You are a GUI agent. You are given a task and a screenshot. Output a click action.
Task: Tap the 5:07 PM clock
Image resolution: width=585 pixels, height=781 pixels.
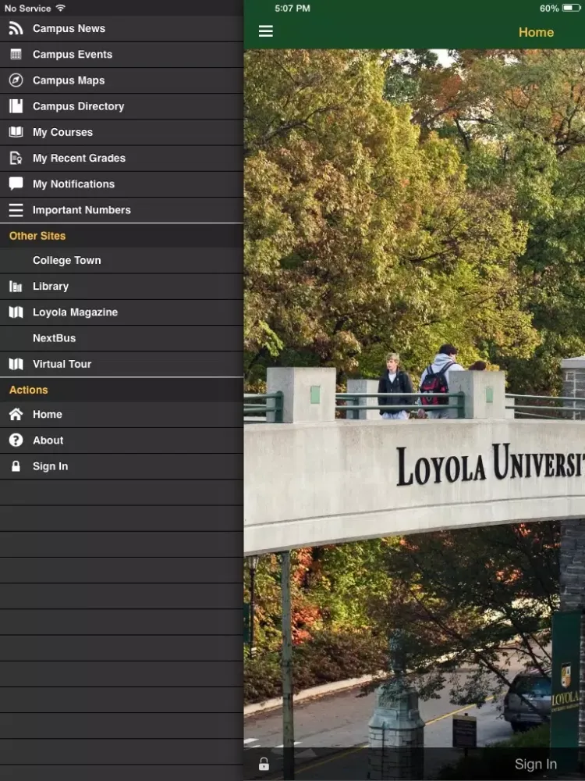coord(292,9)
